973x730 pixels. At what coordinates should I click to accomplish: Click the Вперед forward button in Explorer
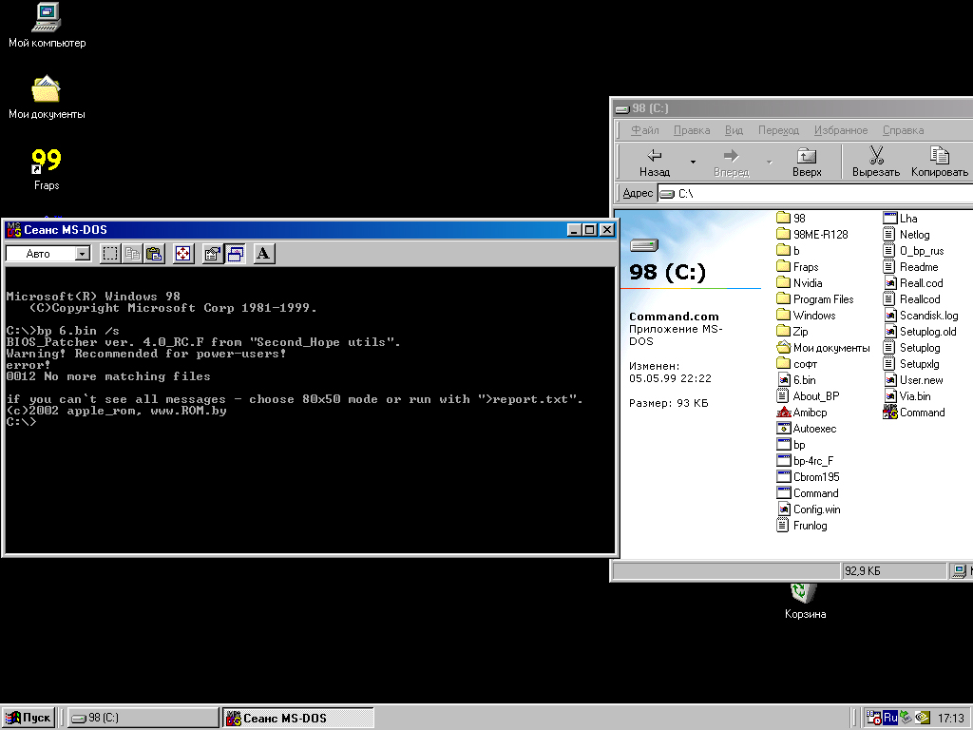click(x=731, y=162)
